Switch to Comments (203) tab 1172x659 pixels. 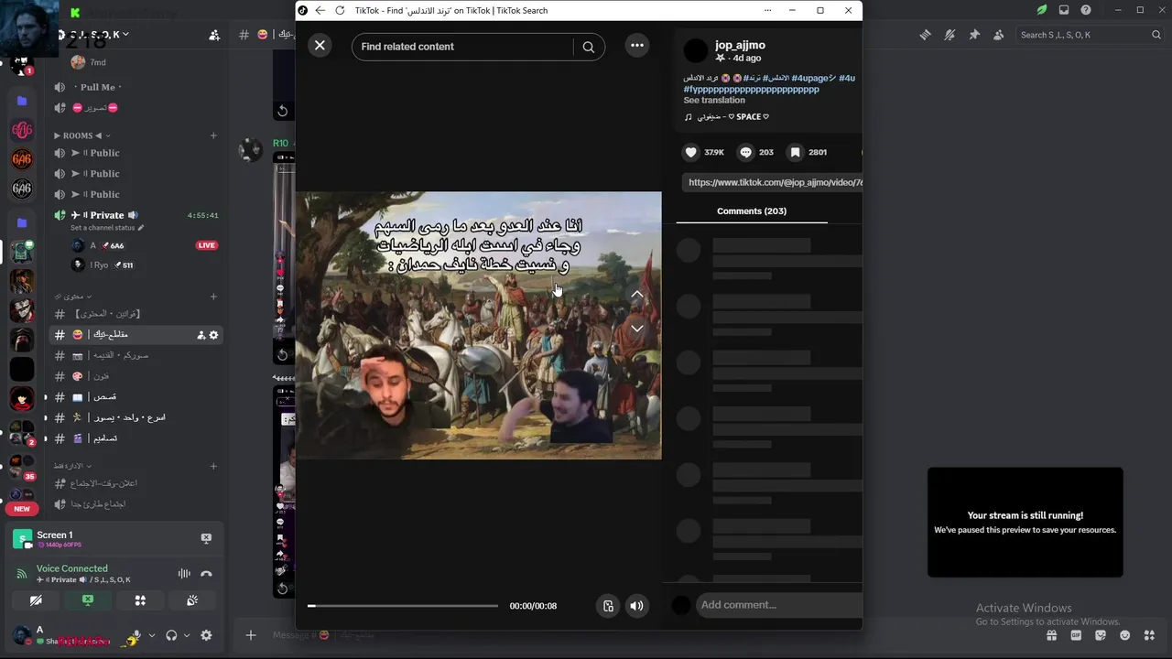point(752,211)
